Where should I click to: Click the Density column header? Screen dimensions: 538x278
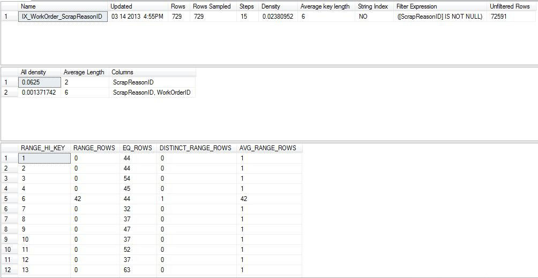tap(278, 6)
